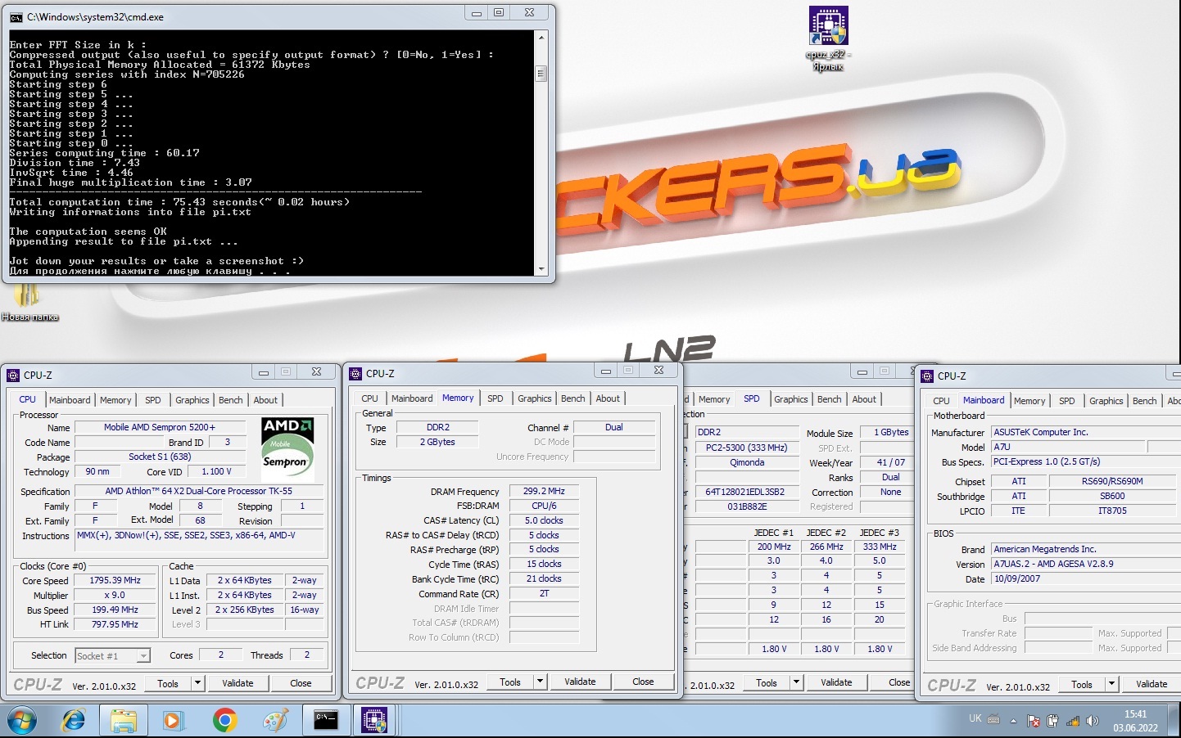The width and height of the screenshot is (1181, 738).
Task: Click cmd window scrollbar down arrow
Action: click(x=541, y=269)
